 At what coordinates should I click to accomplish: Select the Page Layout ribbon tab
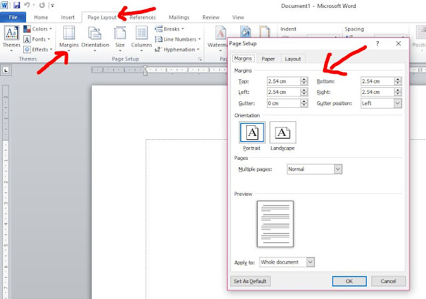[x=102, y=17]
